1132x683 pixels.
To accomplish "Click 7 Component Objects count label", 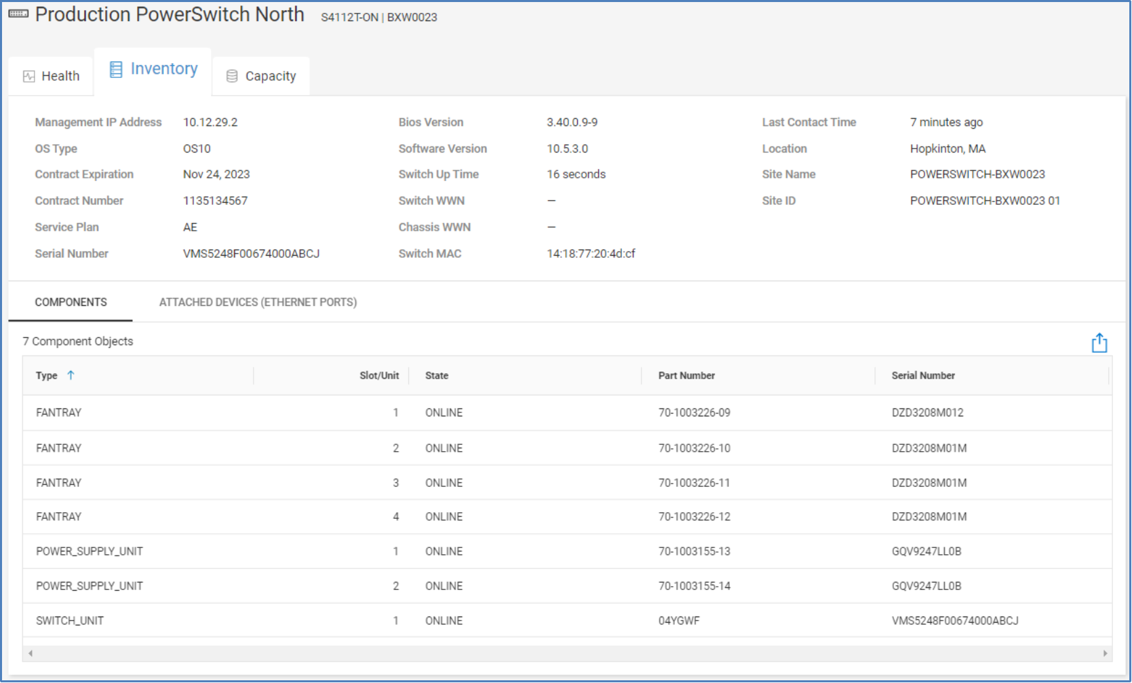I will [x=78, y=341].
